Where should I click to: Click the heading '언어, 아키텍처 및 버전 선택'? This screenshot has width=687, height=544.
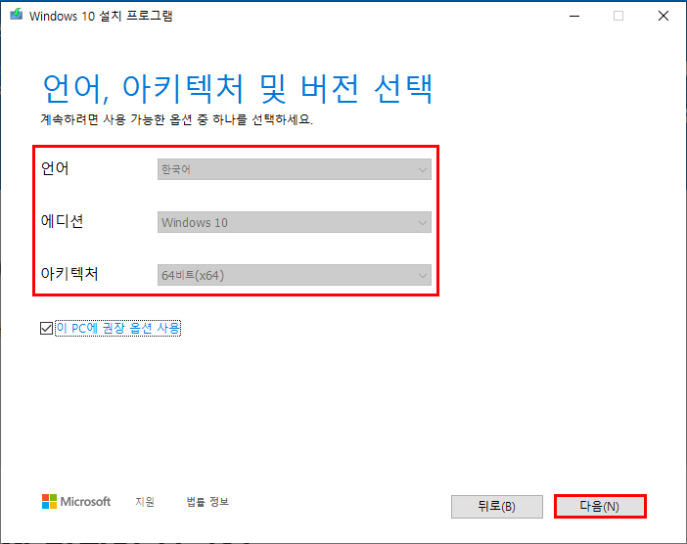click(238, 89)
